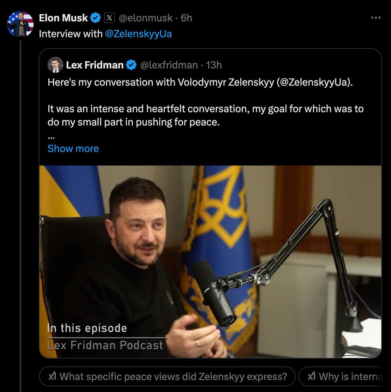The width and height of the screenshot is (391, 392).
Task: Open the @ZelenskyyUa mention in Musk's post
Action: point(138,34)
